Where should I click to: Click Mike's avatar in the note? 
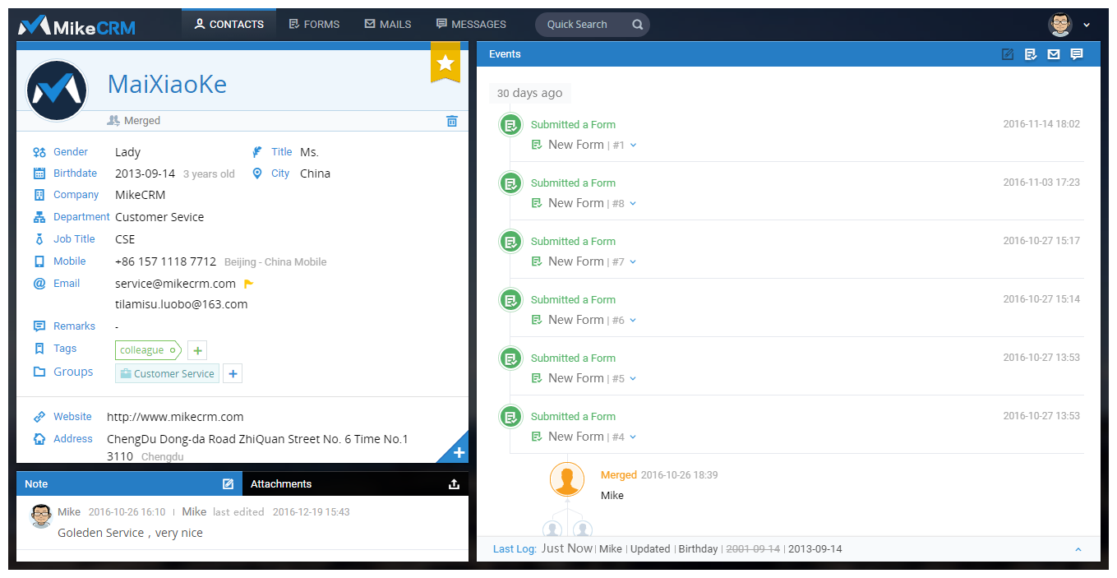[42, 516]
